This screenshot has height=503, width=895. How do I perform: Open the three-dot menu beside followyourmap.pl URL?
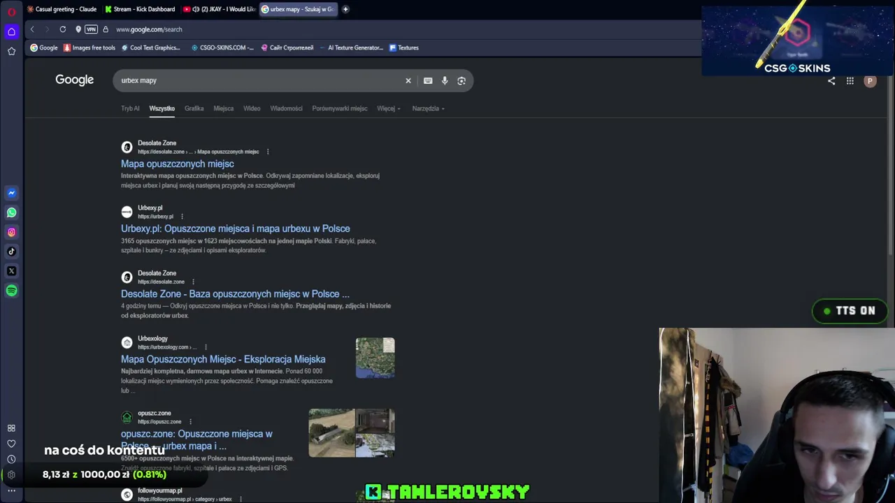[241, 500]
